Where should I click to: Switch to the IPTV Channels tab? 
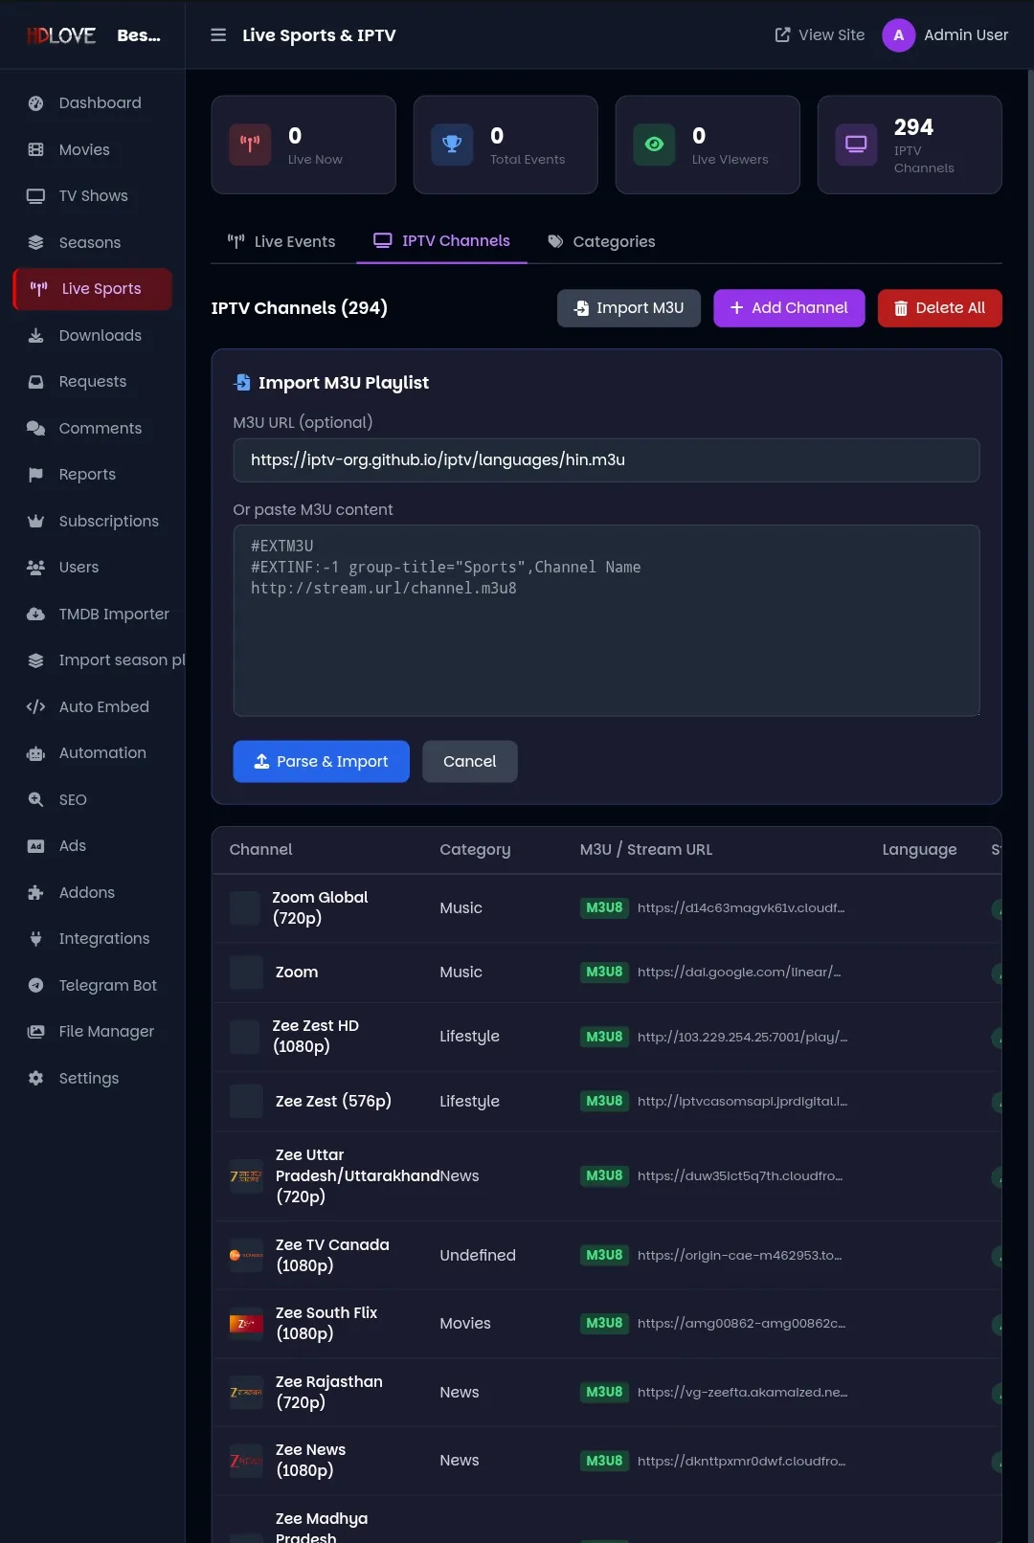441,241
